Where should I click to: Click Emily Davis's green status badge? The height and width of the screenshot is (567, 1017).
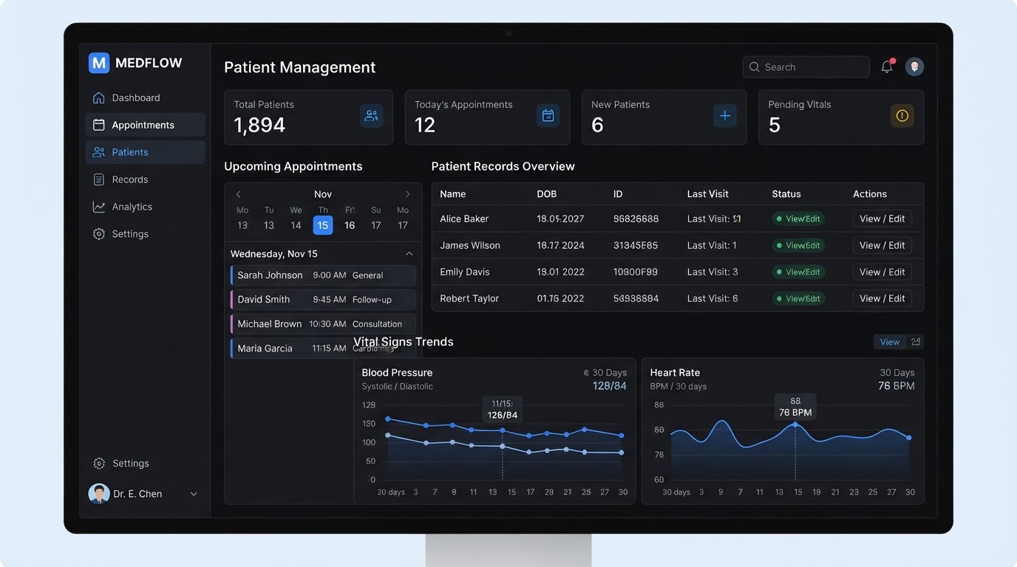(798, 272)
